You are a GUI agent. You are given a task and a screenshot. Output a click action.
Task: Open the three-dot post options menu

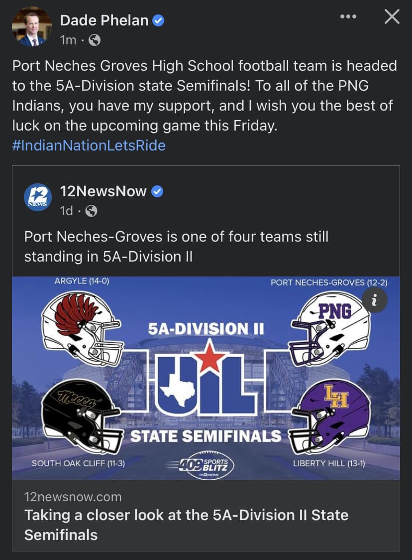tap(348, 16)
